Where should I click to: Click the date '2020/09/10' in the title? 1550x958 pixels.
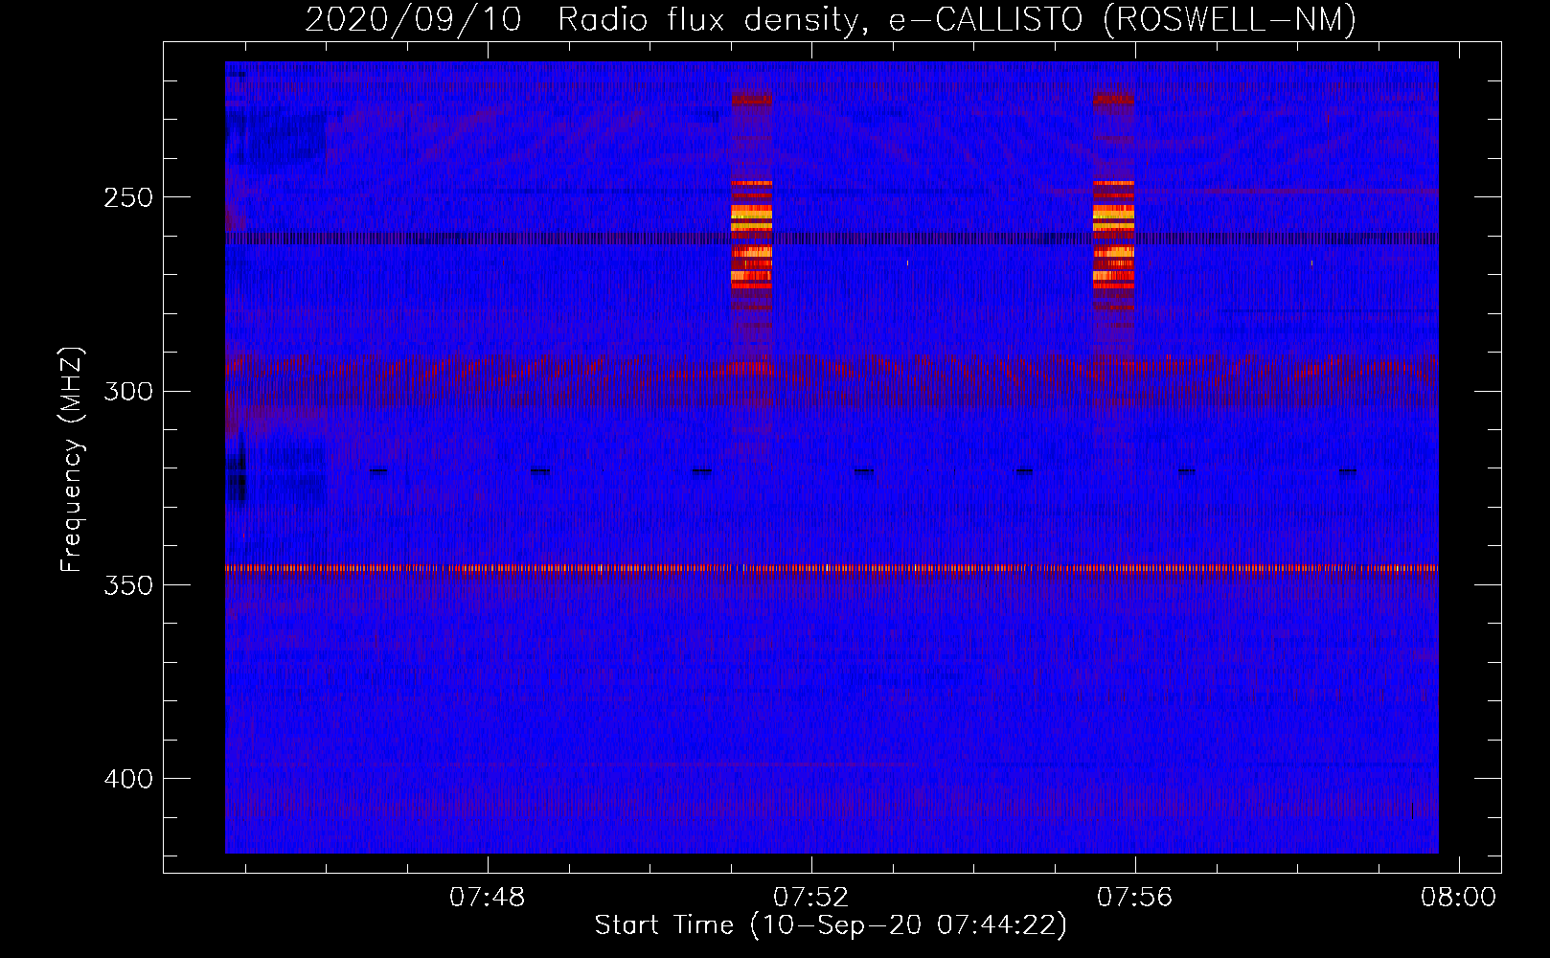click(414, 20)
